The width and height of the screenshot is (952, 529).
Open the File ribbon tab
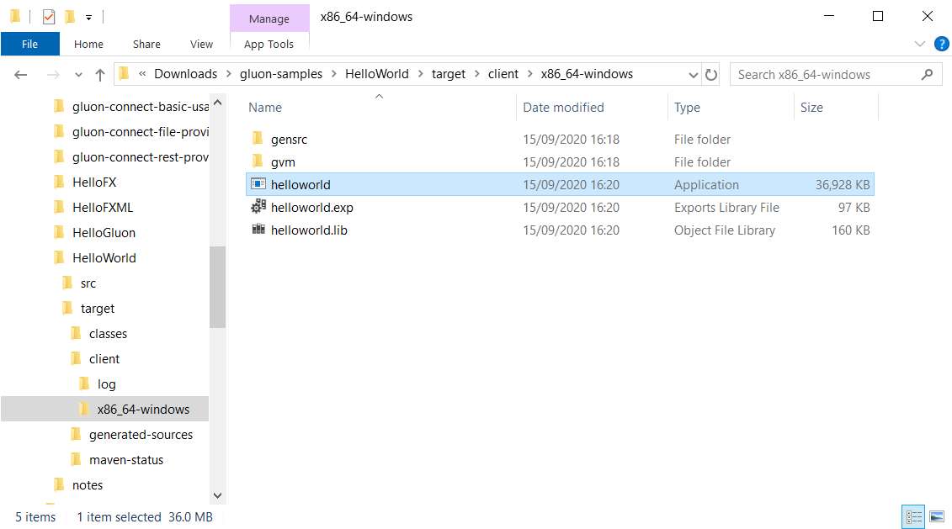click(x=29, y=44)
